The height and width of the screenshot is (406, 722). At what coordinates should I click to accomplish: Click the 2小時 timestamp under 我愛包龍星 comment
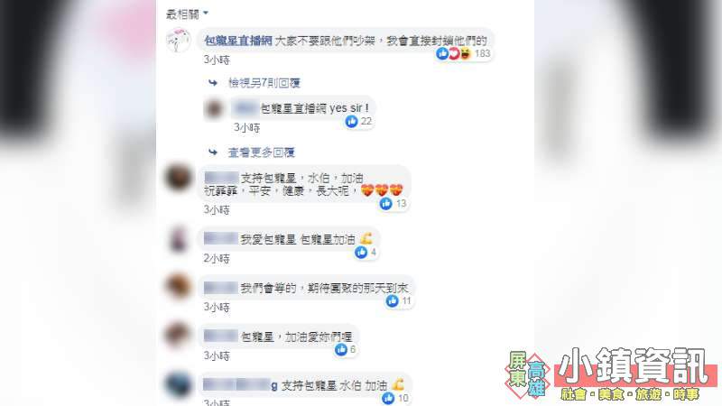(217, 259)
